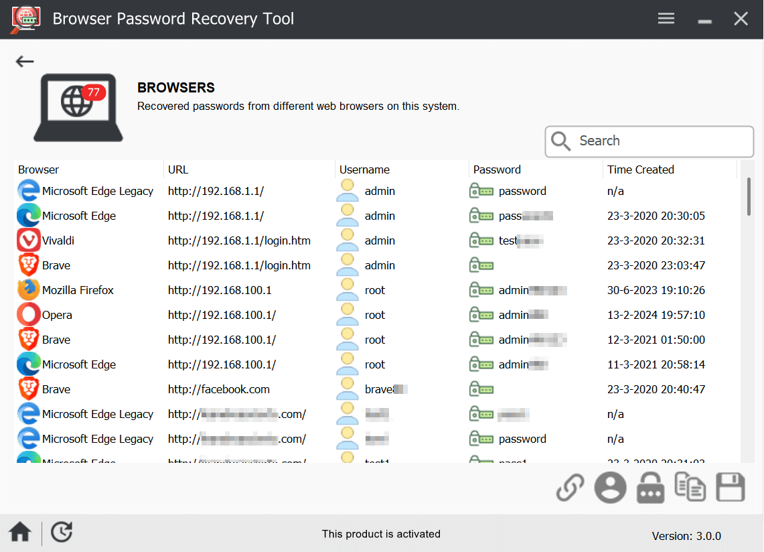
Task: Click the refresh history icon
Action: tap(62, 532)
